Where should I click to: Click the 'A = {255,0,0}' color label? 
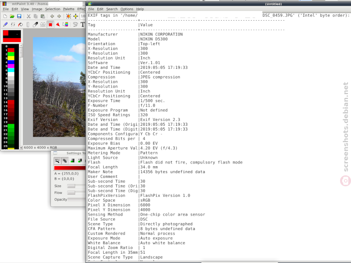(67, 174)
